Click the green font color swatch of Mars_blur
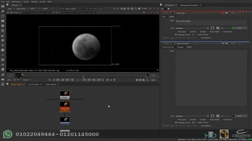Screen dimensions: 252x141 [233, 28]
